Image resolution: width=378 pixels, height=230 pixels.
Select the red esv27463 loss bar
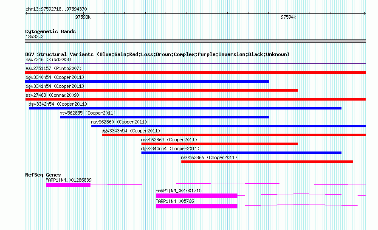click(x=195, y=99)
